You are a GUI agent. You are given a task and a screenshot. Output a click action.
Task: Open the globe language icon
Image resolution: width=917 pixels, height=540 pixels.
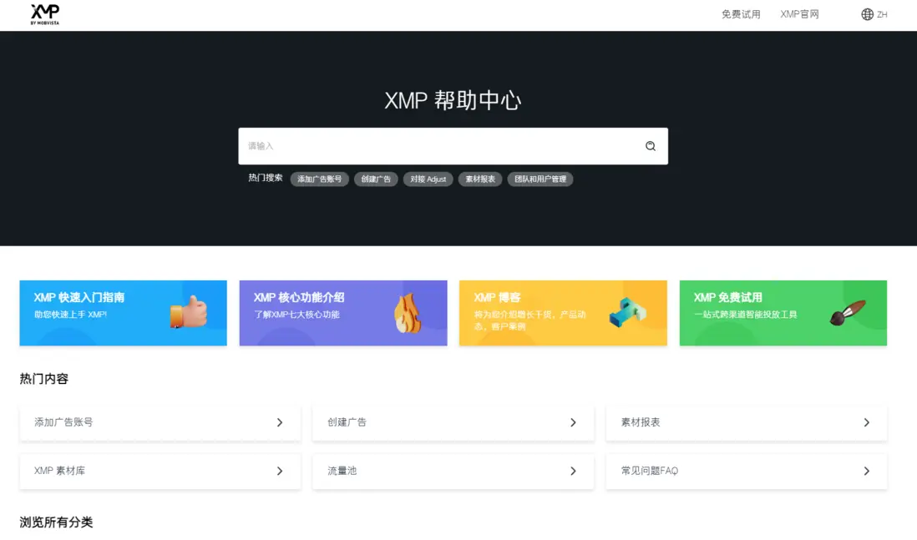coord(864,13)
